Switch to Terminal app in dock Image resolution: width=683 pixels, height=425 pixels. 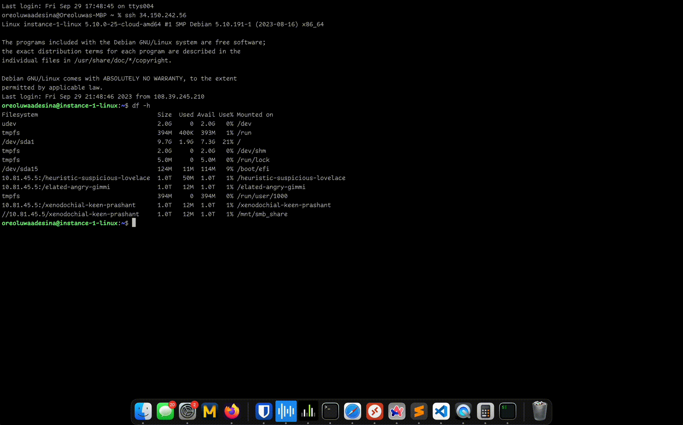point(330,412)
